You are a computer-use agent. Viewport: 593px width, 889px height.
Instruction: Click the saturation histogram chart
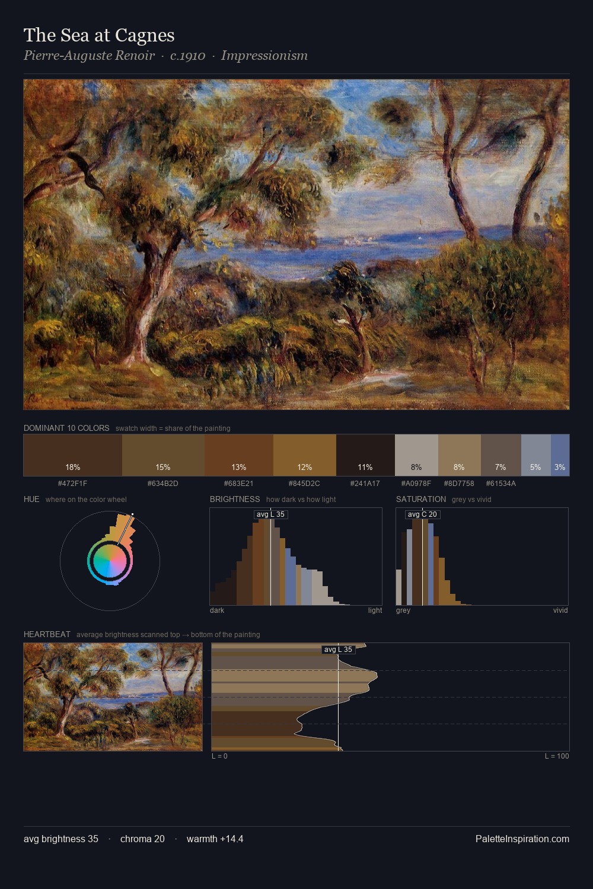coord(482,557)
